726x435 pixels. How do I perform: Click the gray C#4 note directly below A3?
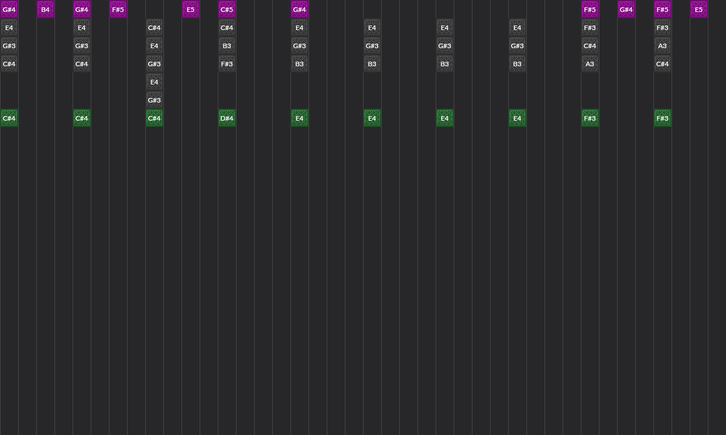(x=662, y=64)
